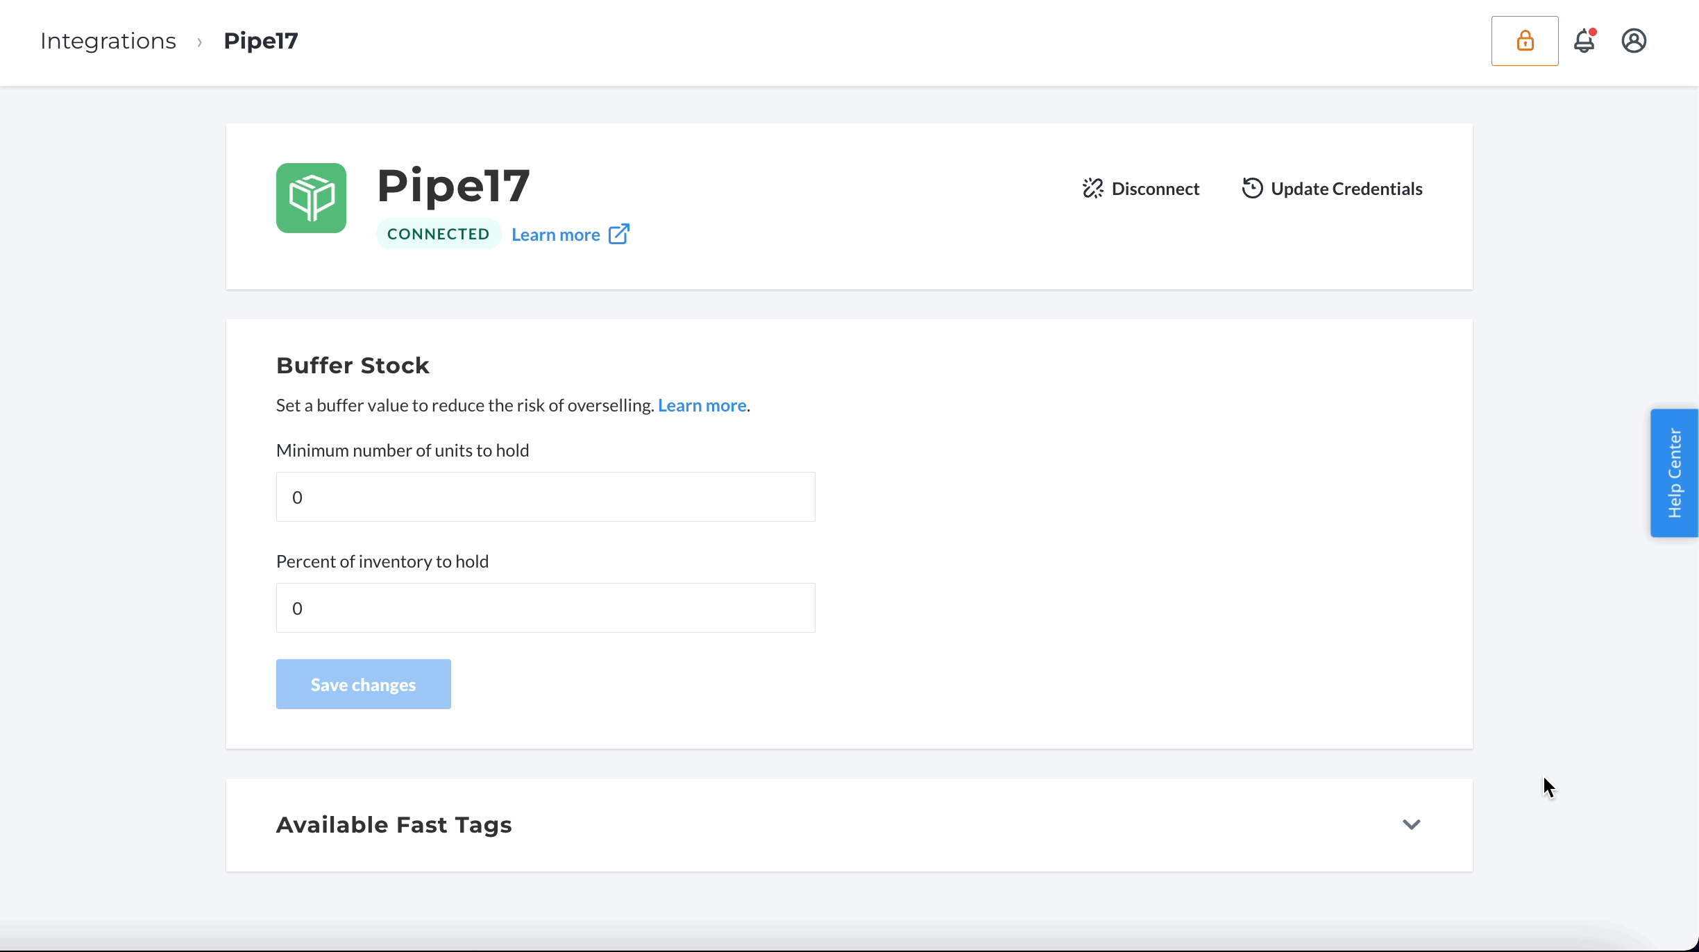Go back to Integrations breadcrumb

click(108, 41)
